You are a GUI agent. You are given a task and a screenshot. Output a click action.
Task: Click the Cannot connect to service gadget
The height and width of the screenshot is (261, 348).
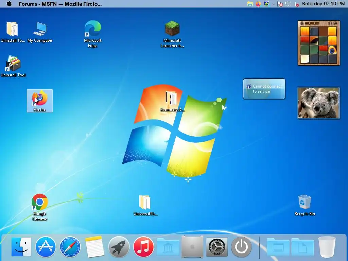[264, 89]
